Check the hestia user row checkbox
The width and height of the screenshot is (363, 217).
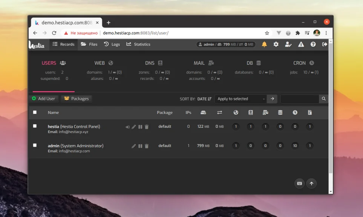tap(35, 126)
